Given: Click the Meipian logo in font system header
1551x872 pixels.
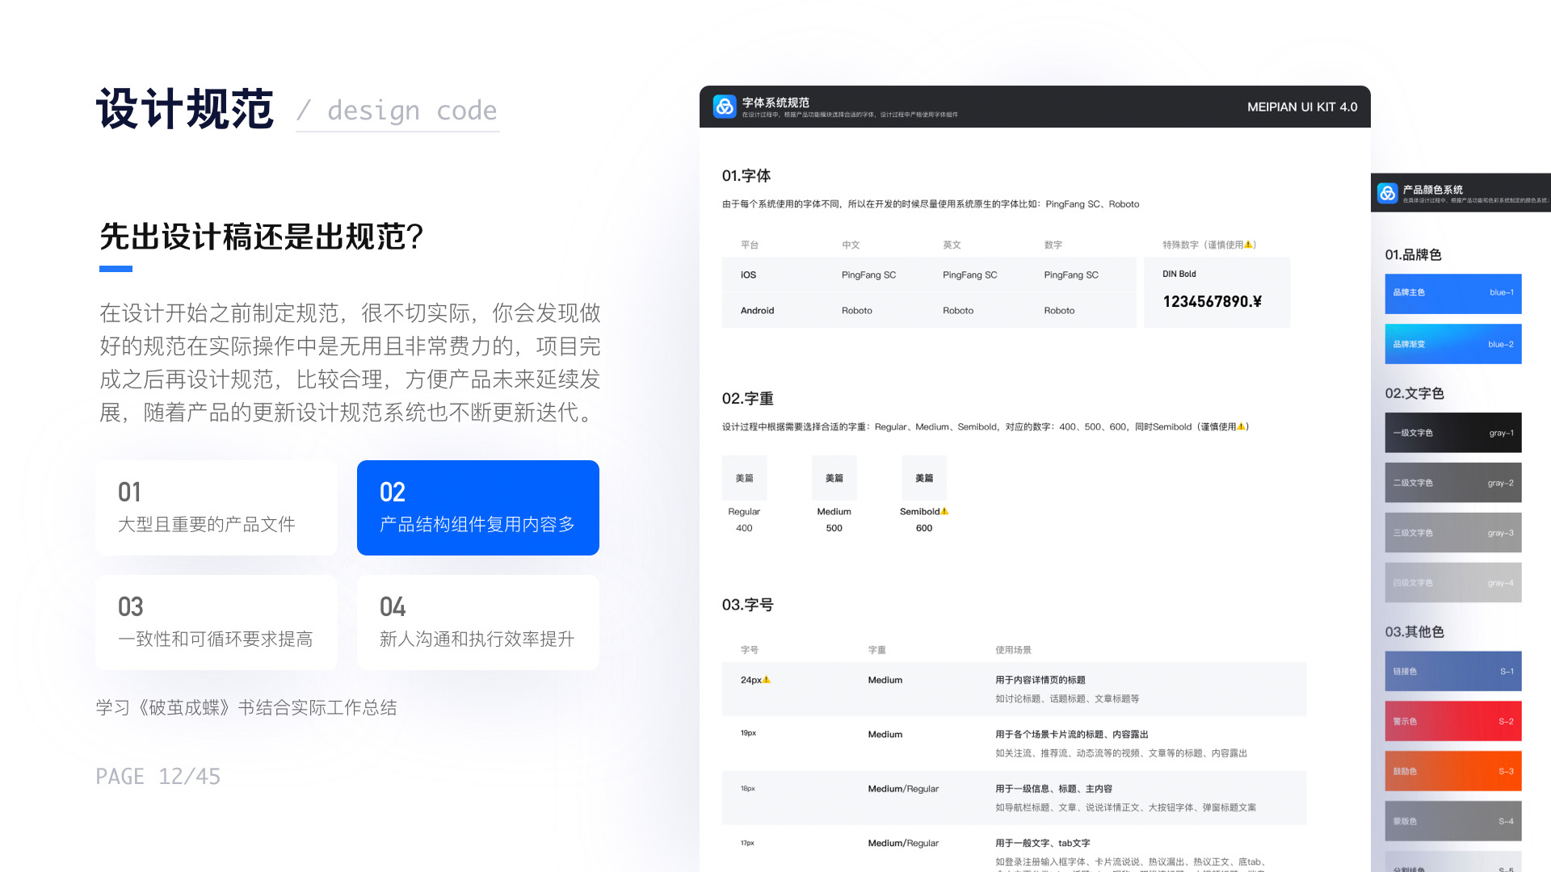Looking at the screenshot, I should (725, 107).
